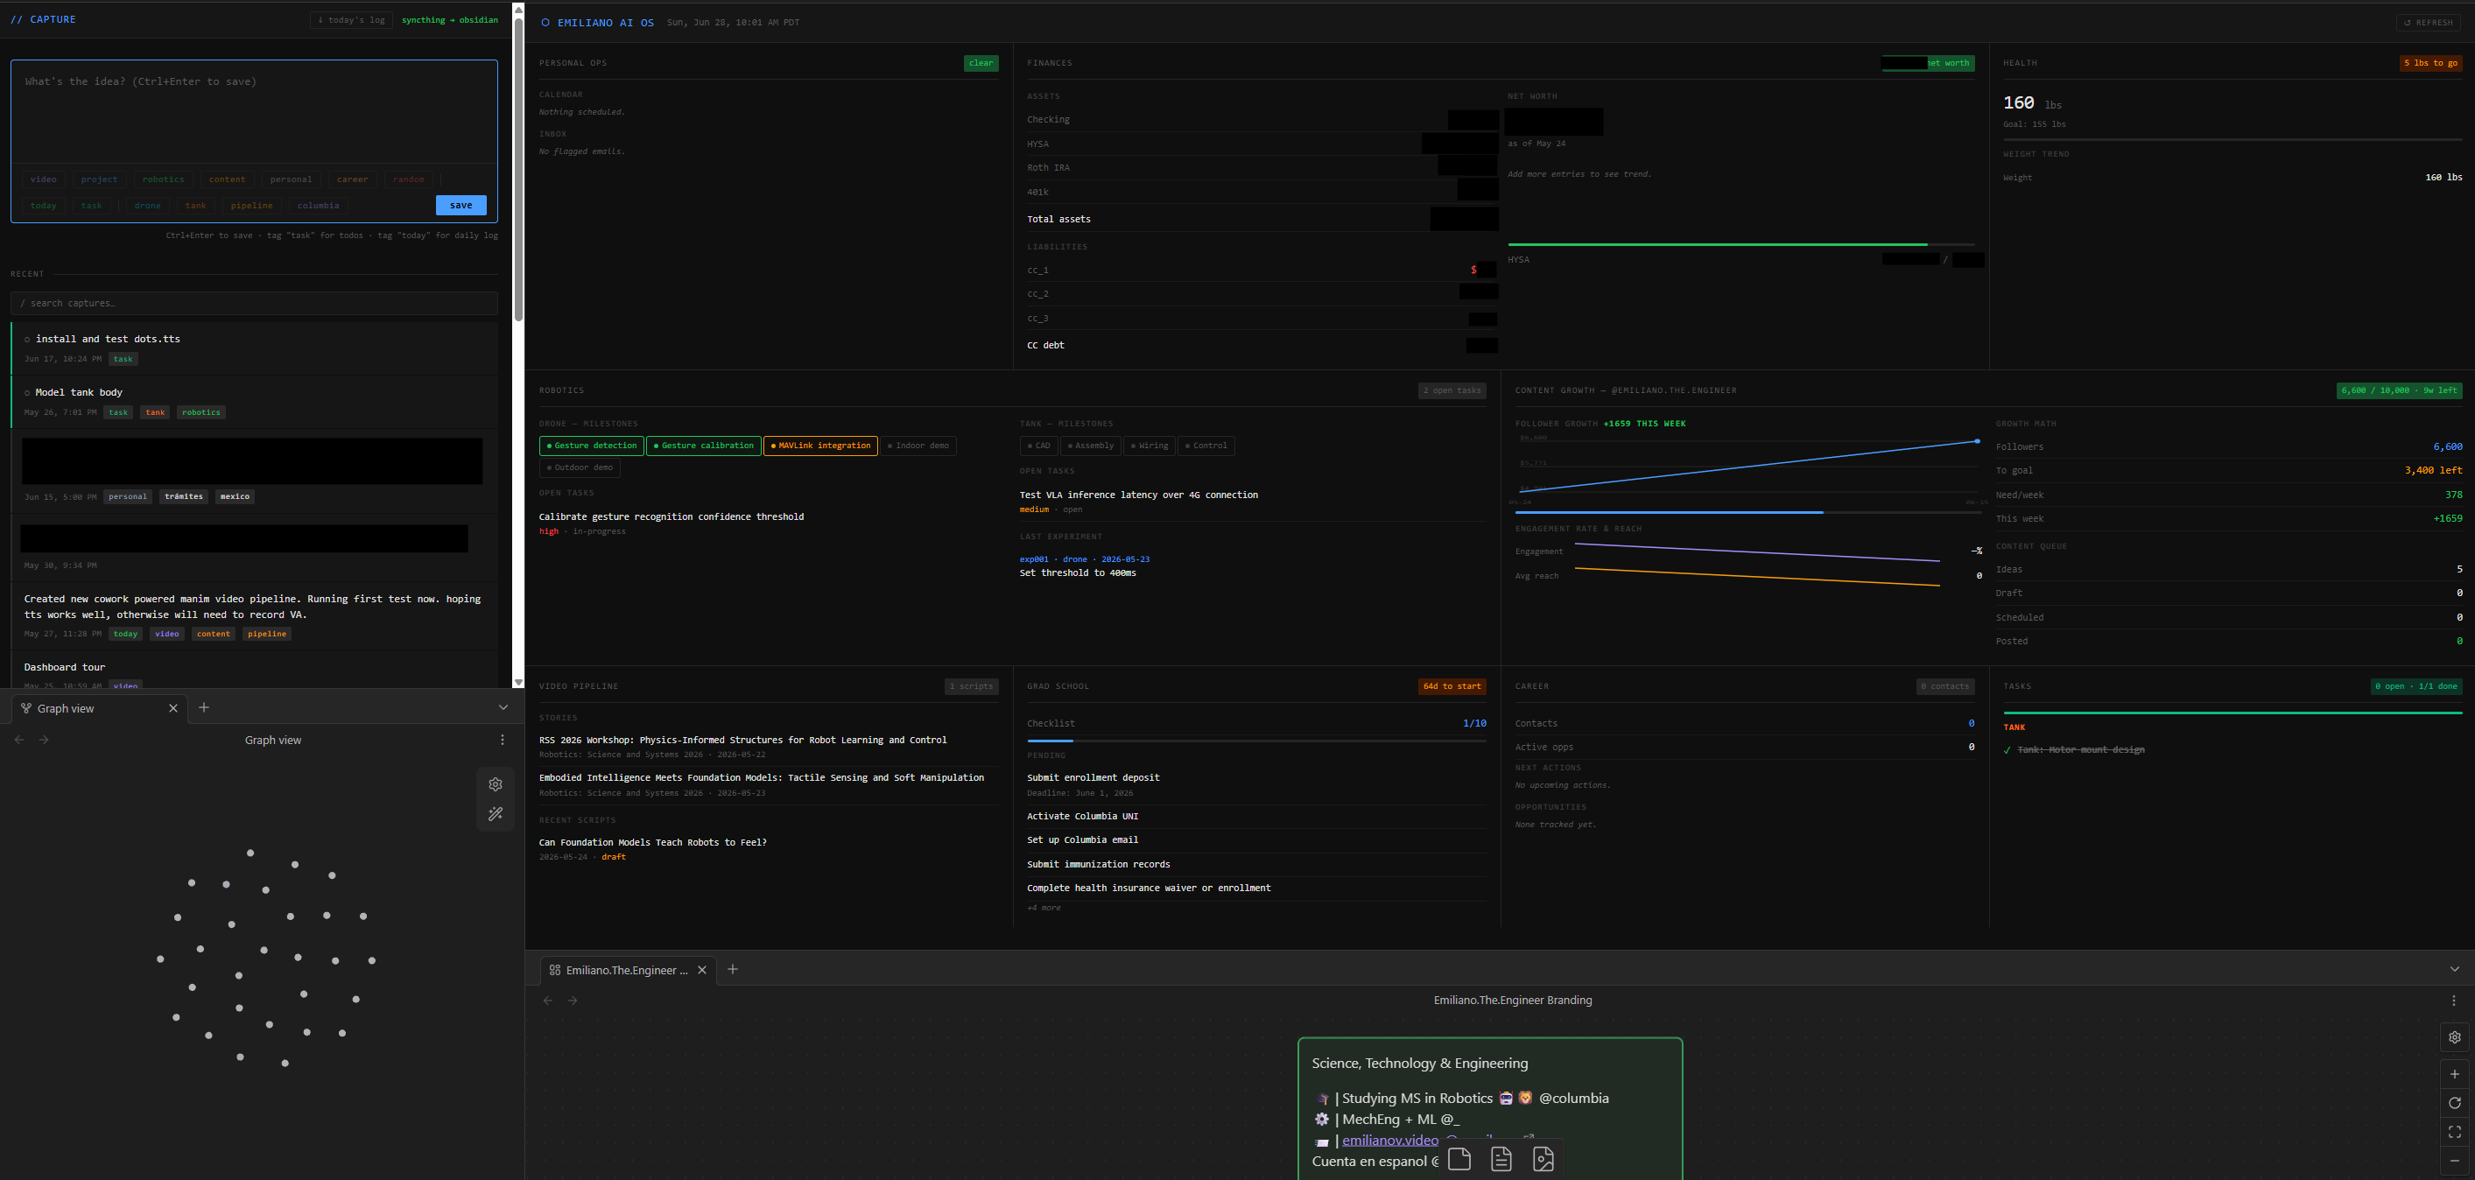Add new tab next to Emiliano.The.Engineer tab

733,969
